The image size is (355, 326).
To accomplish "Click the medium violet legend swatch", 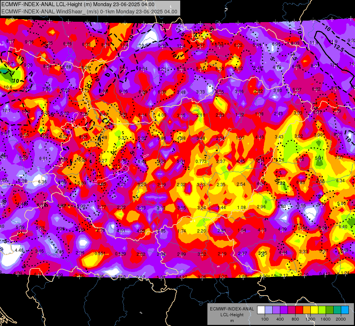I will click(276, 310).
